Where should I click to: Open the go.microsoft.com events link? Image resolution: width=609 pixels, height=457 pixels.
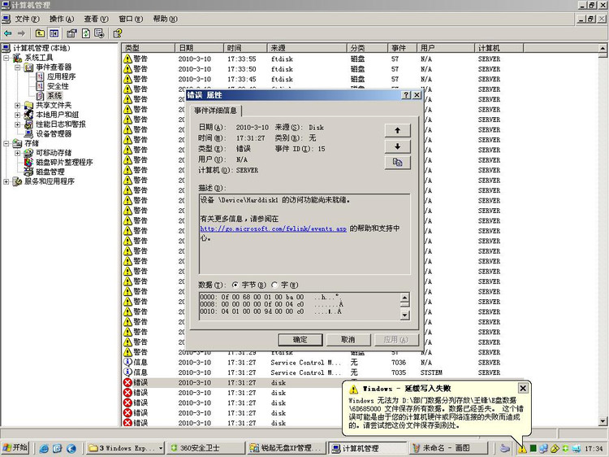(273, 228)
